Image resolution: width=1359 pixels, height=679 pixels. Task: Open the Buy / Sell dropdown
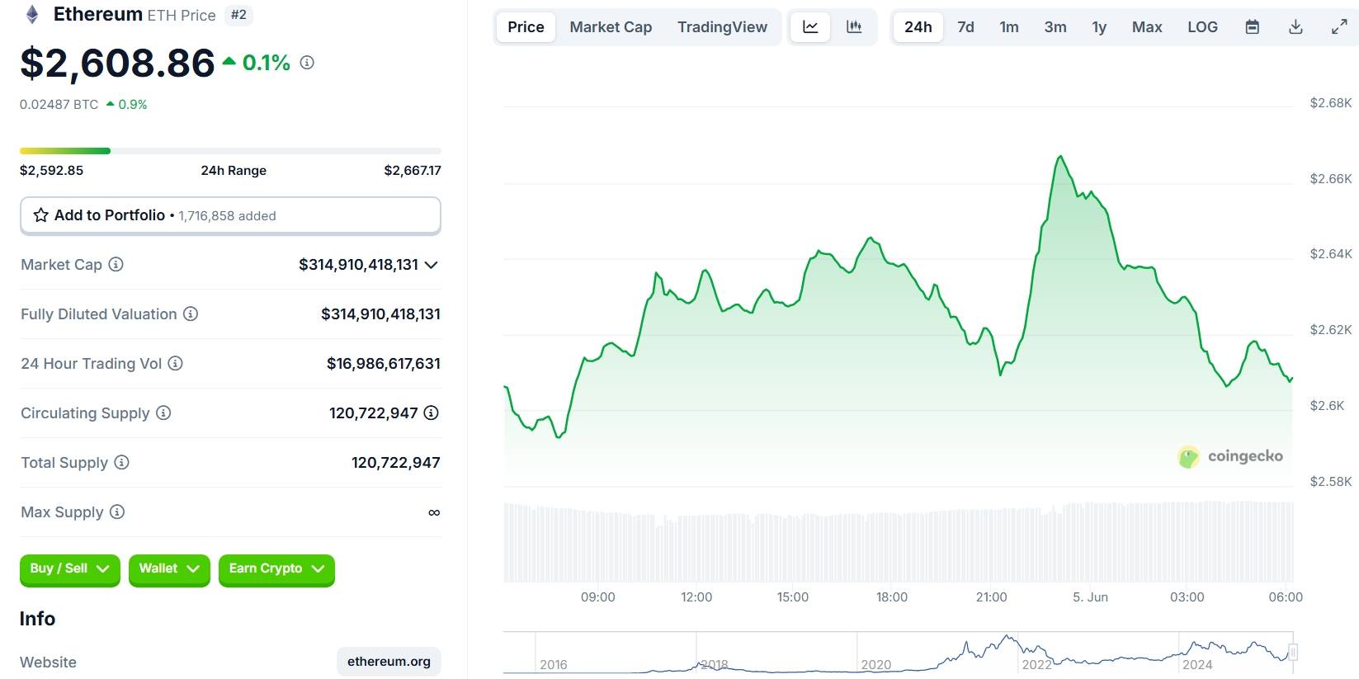(69, 568)
